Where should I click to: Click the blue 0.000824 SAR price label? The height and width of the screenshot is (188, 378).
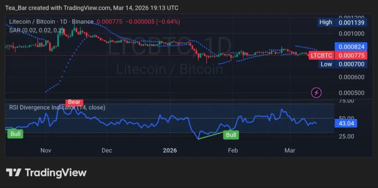click(x=351, y=46)
